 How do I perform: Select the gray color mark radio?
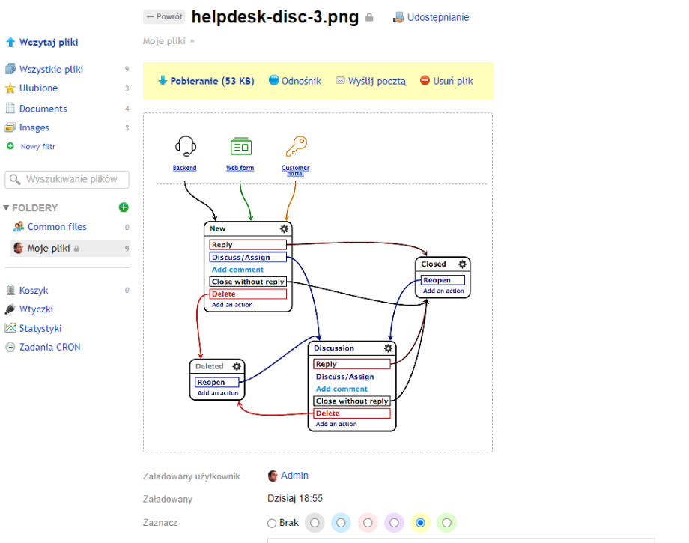[315, 523]
